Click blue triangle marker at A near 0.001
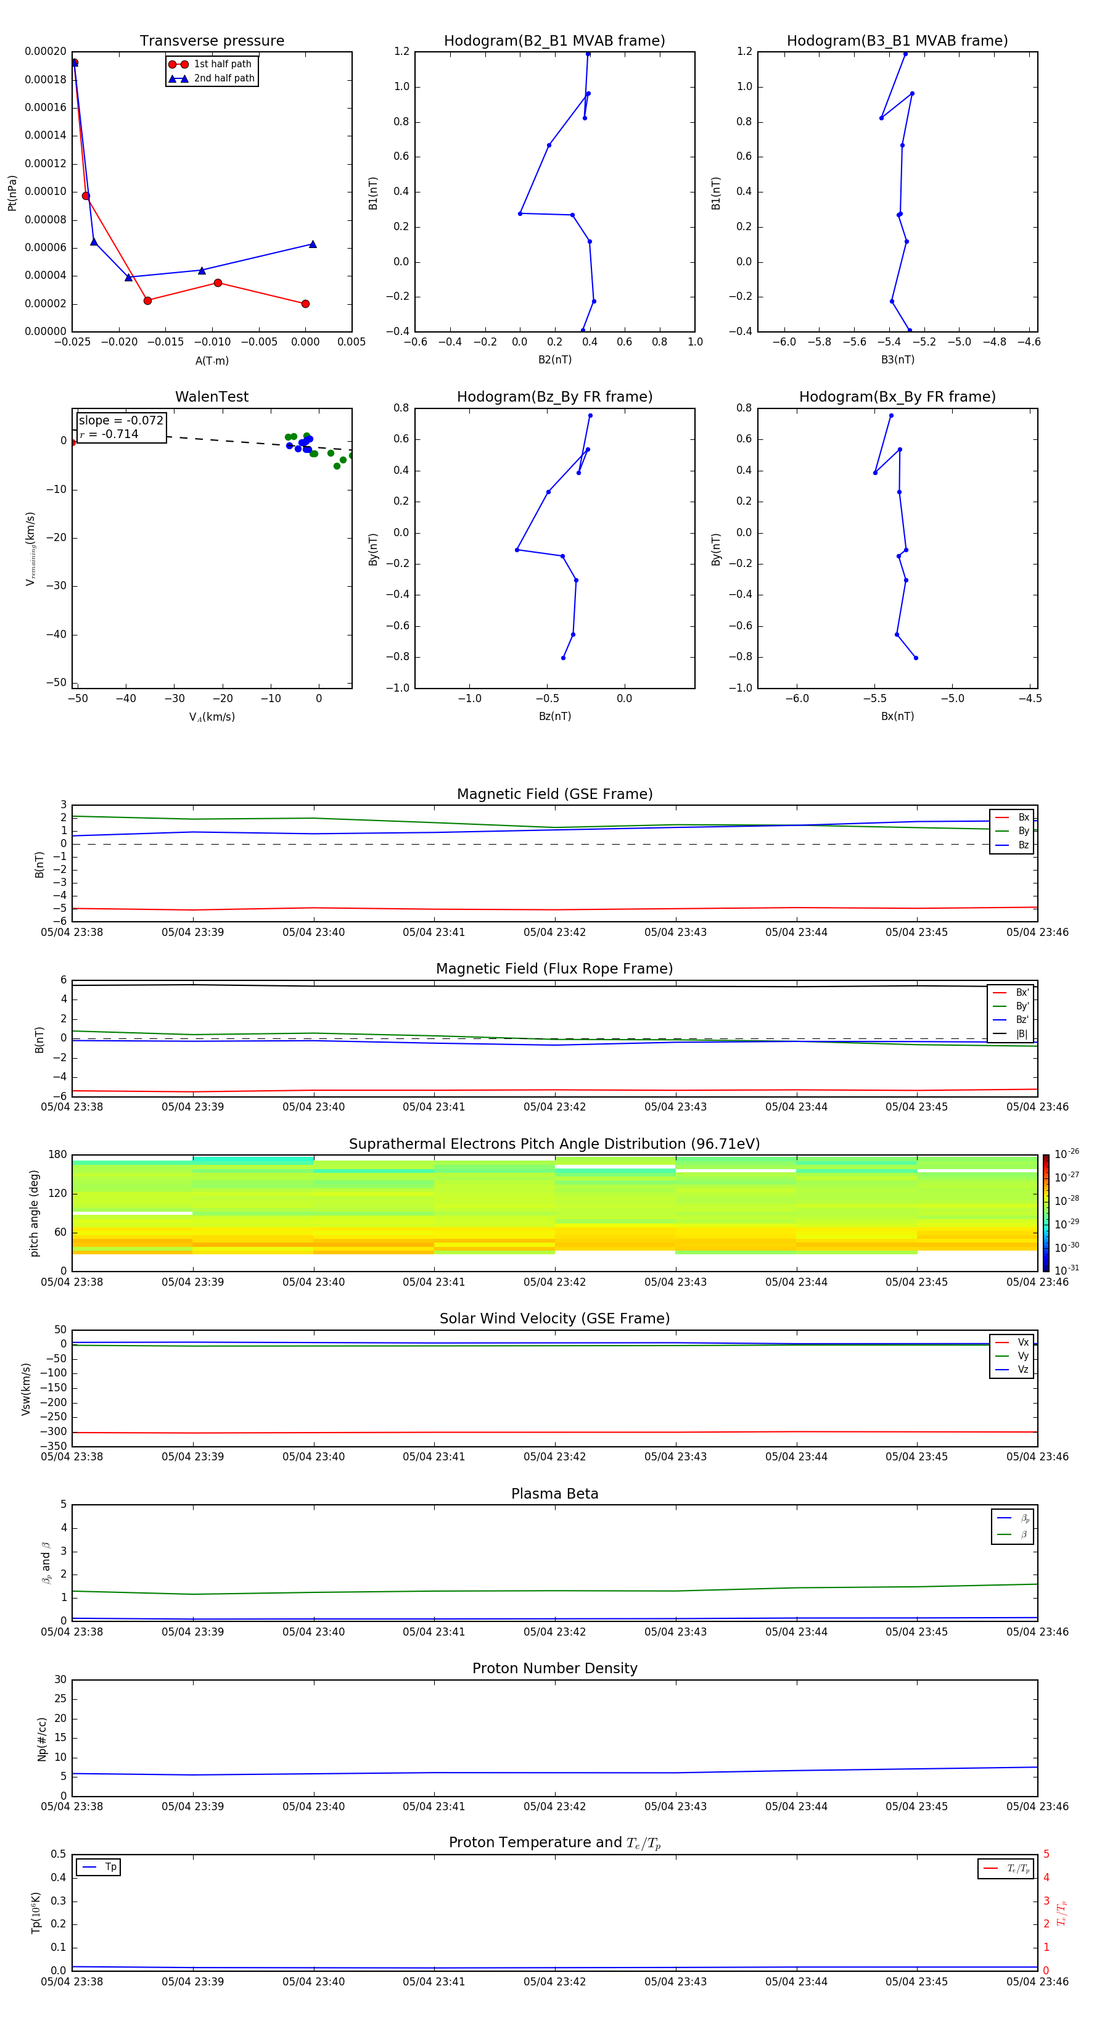 click(x=313, y=244)
